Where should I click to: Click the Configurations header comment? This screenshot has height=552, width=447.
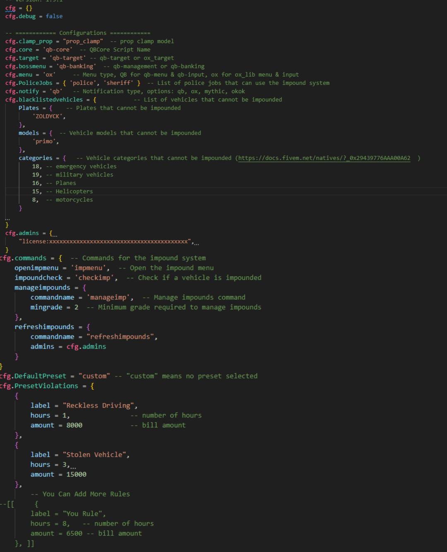click(x=78, y=33)
